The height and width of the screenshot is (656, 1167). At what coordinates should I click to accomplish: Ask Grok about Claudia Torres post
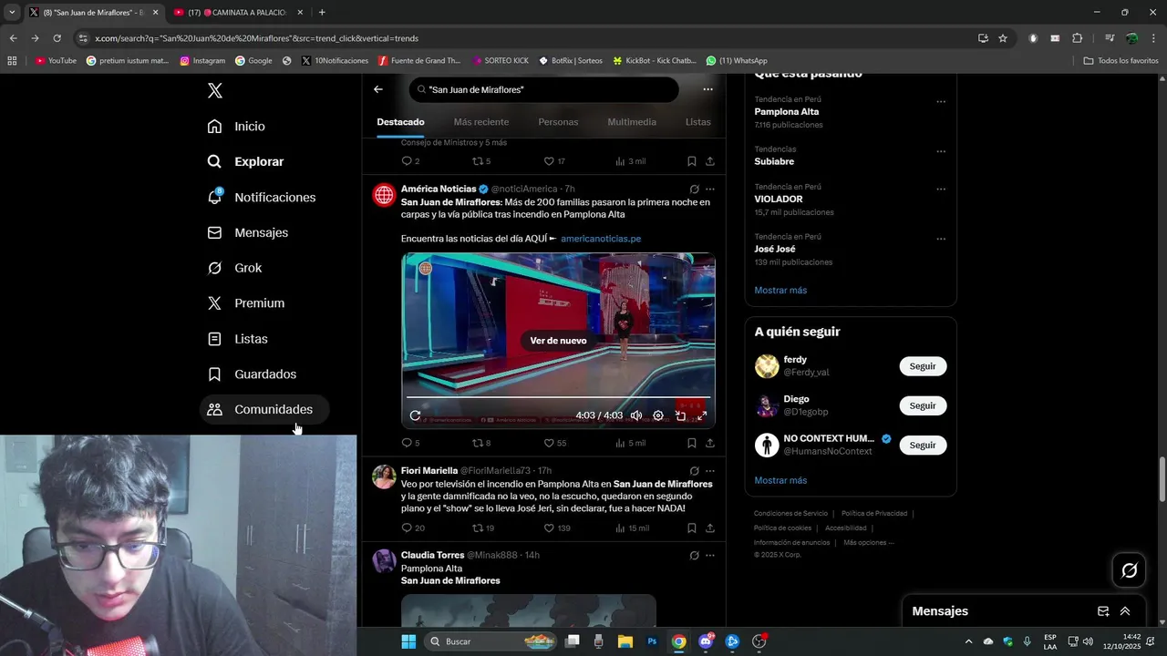tap(694, 556)
